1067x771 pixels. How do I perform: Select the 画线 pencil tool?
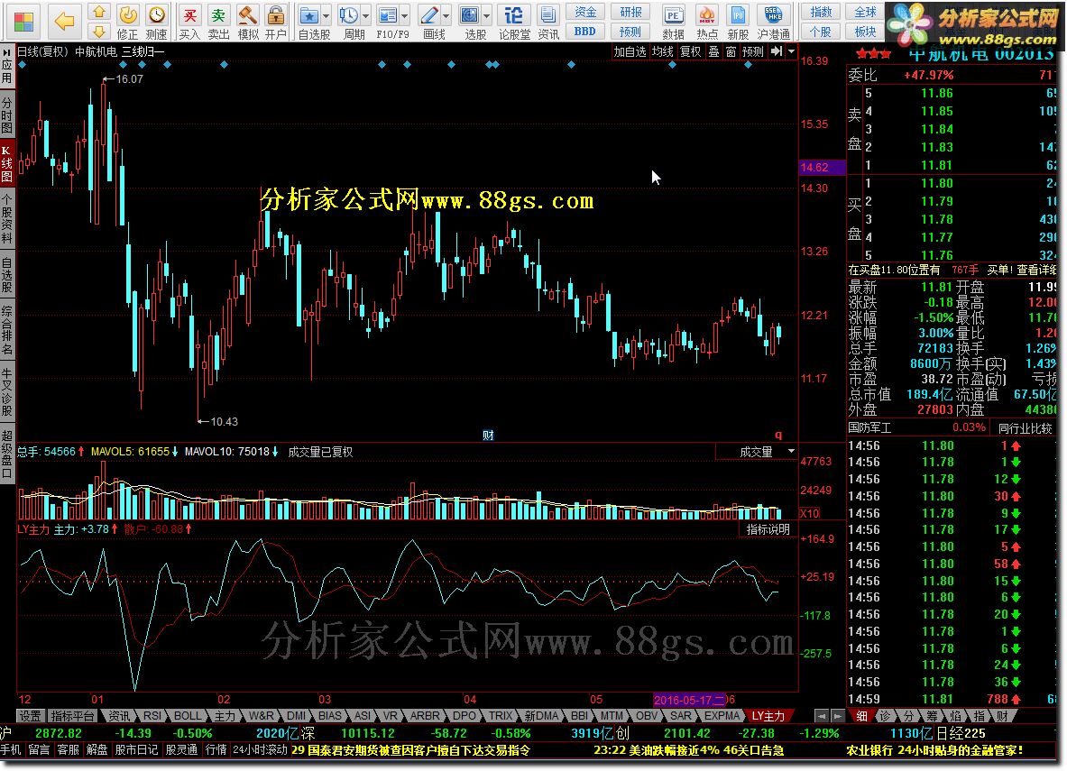(x=428, y=16)
